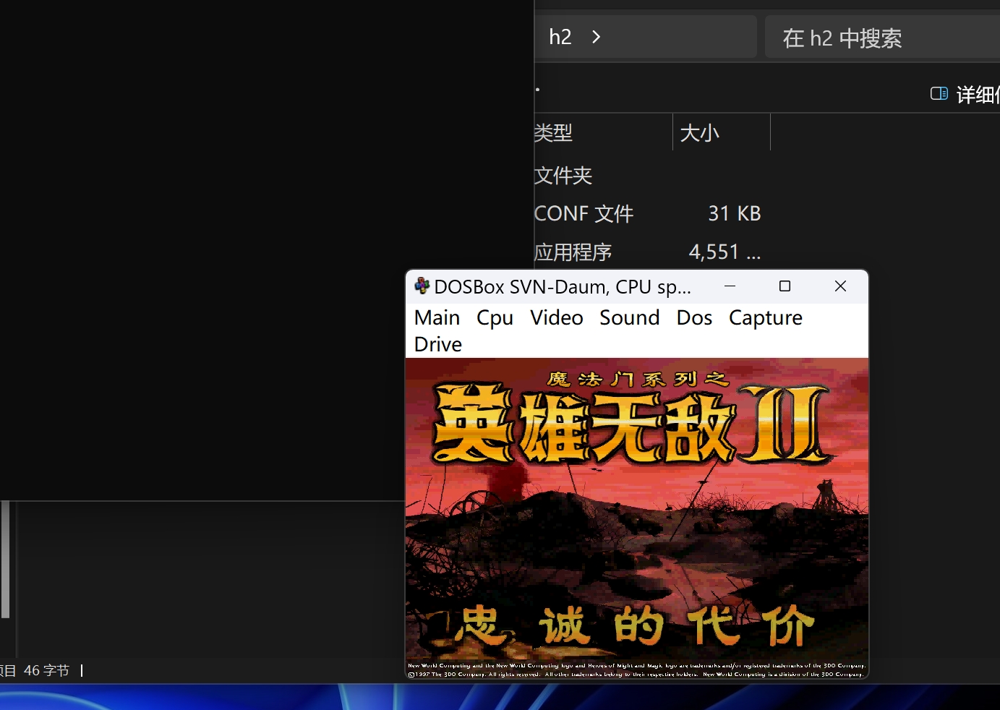1000x710 pixels.
Task: Expand the chevron after h2 breadcrumb
Action: click(596, 37)
